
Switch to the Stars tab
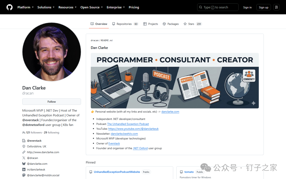coord(193,24)
